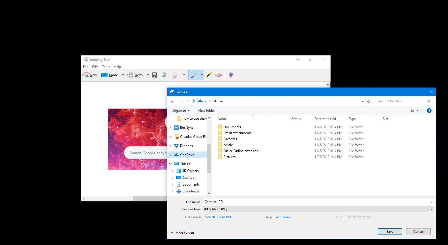Open the Send Snip dropdown arrow
Image resolution: width=448 pixels, height=245 pixels.
(184, 75)
